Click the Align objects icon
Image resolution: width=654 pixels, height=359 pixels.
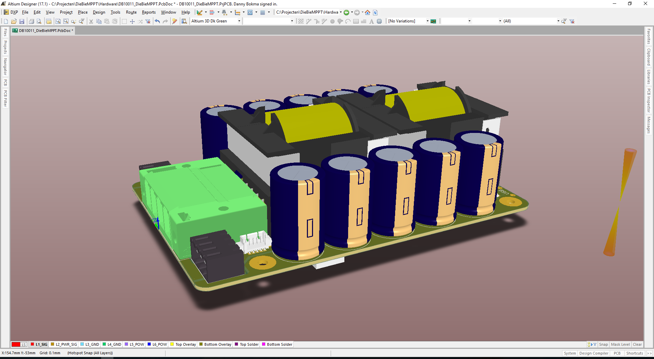tap(212, 13)
